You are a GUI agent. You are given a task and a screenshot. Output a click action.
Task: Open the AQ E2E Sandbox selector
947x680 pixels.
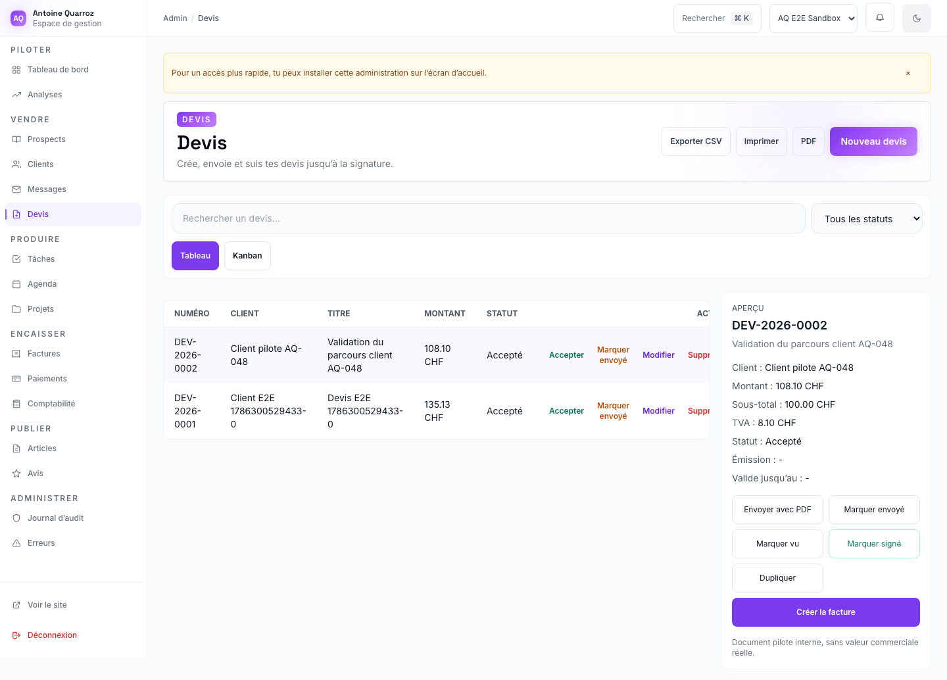point(813,18)
